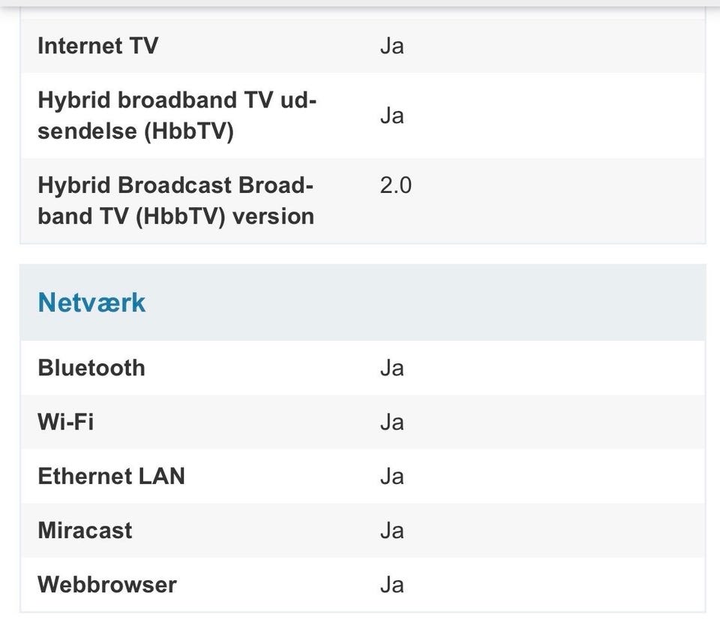Select the Ja value for HbbTV udsendelse

[x=391, y=116]
